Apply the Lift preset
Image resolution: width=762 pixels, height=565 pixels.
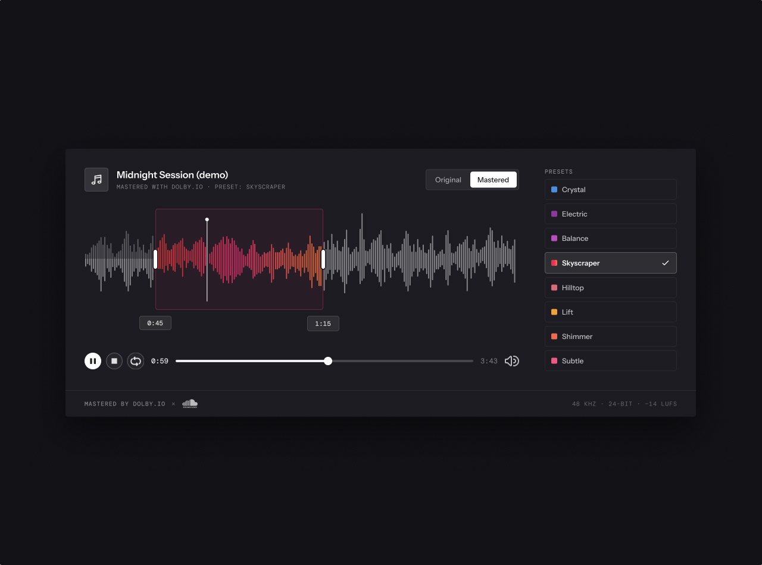(611, 312)
